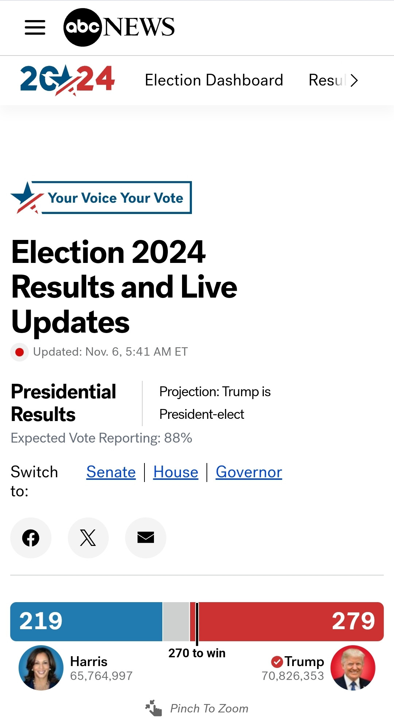
Task: Switch to Governor results
Action: coord(249,472)
